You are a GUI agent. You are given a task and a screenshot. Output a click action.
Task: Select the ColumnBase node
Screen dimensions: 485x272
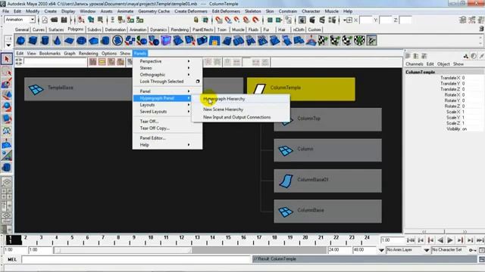point(327,212)
